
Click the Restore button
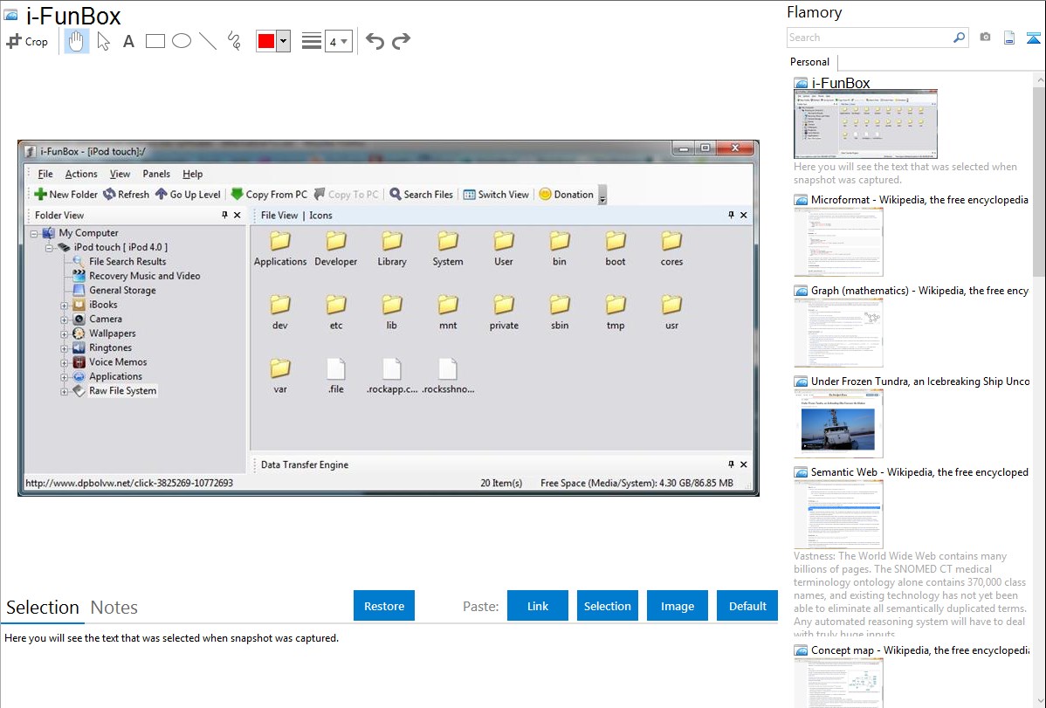coord(384,606)
